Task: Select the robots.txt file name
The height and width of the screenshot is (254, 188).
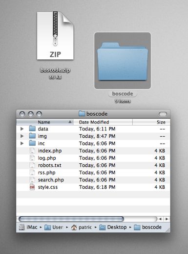Action: click(50, 165)
